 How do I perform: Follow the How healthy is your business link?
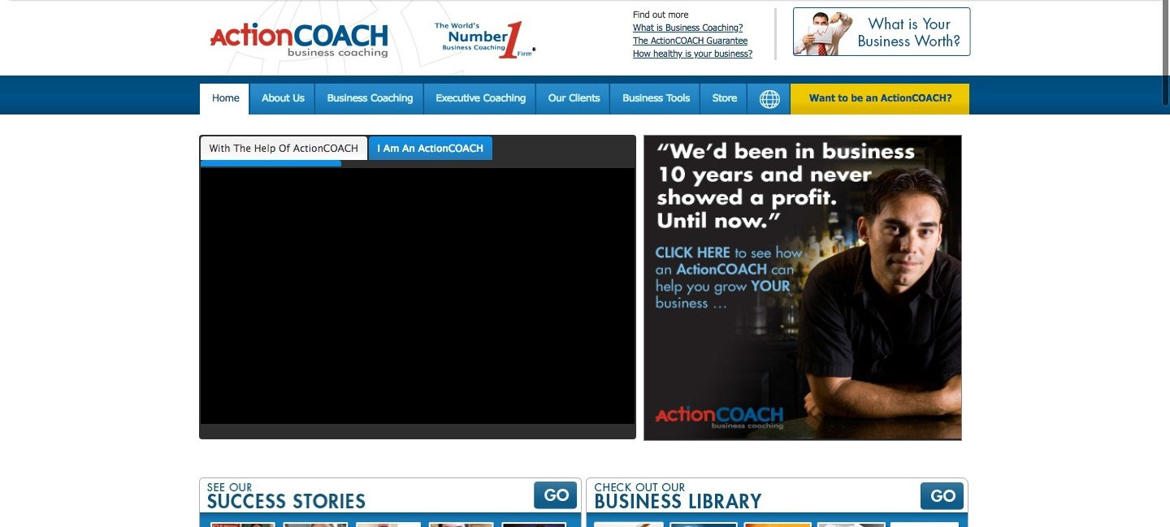click(x=692, y=54)
